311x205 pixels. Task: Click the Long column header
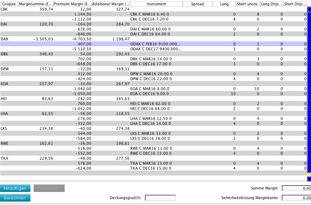click(x=224, y=4)
